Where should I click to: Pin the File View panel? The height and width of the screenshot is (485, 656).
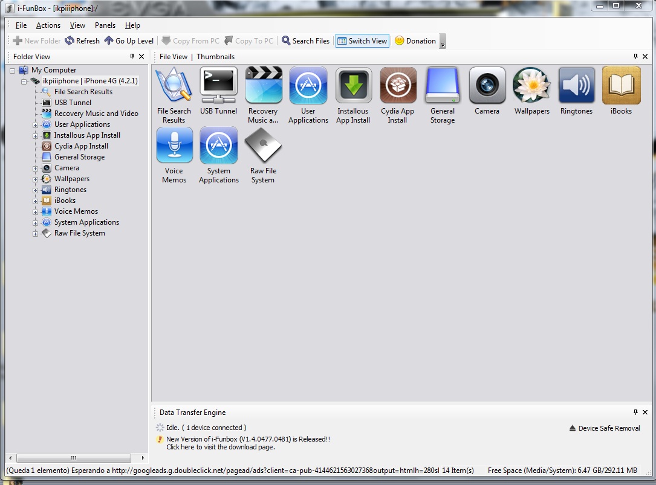point(635,56)
